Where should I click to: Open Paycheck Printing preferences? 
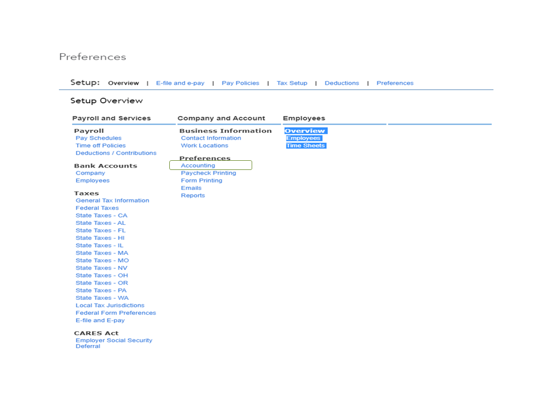(207, 172)
